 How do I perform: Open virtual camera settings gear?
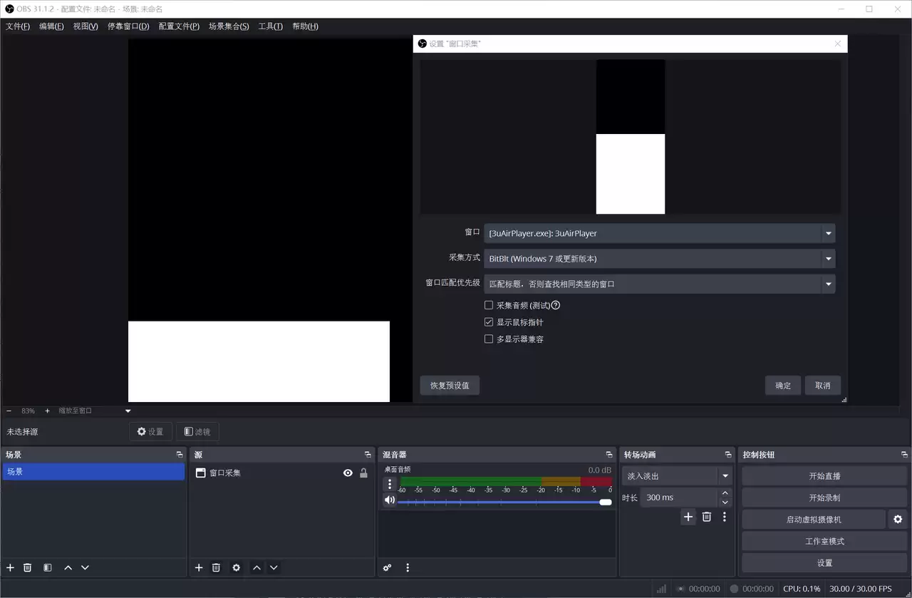[x=898, y=520]
